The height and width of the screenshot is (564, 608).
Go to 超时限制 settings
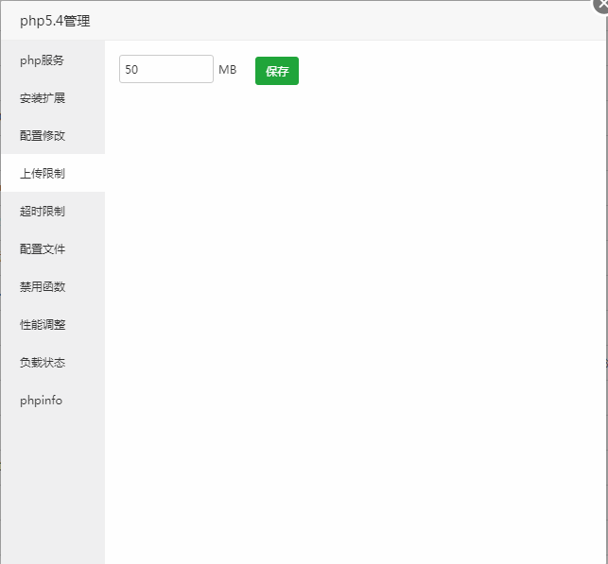point(53,211)
